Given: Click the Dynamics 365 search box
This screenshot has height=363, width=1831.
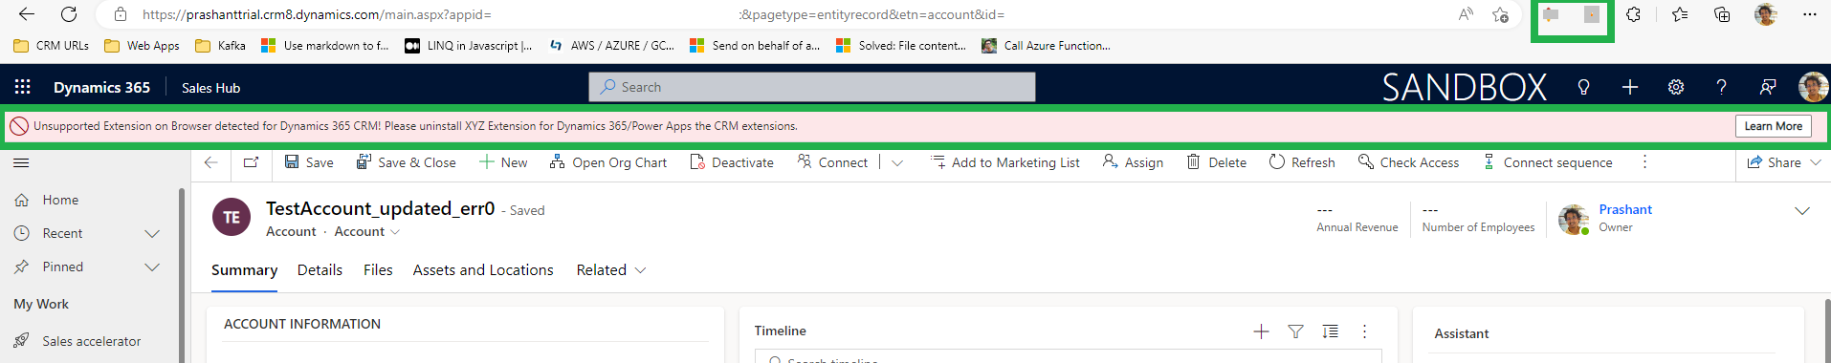Looking at the screenshot, I should coord(812,87).
